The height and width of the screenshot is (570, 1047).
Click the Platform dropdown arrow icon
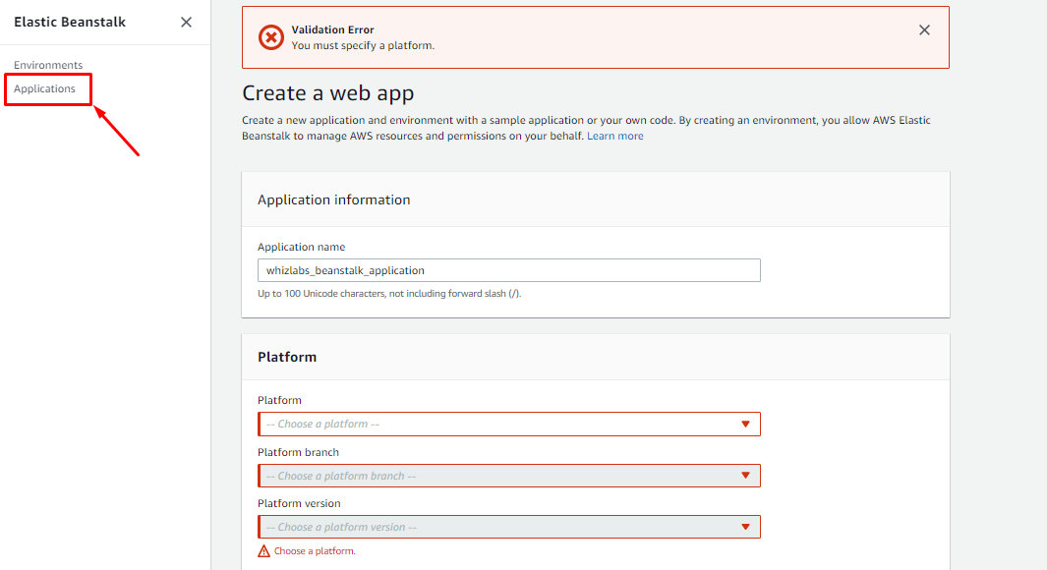(745, 424)
